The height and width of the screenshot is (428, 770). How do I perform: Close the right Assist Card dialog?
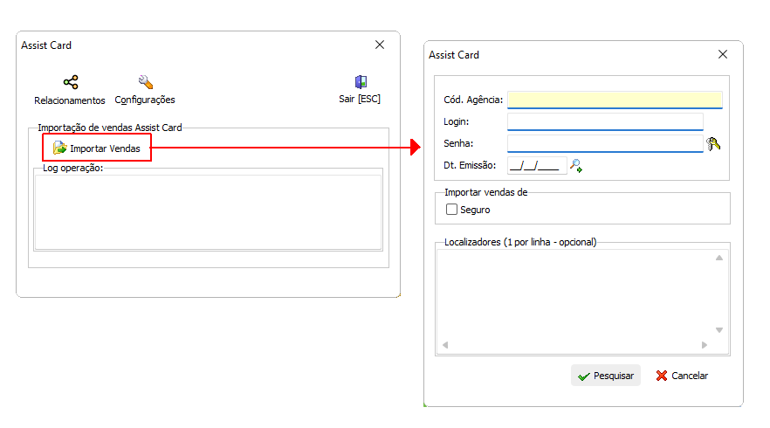click(723, 54)
